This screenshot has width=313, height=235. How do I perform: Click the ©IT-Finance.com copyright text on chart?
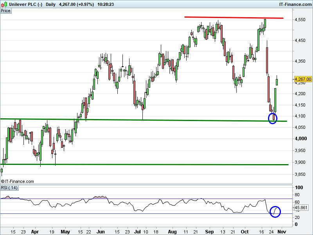pyautogui.click(x=17, y=181)
